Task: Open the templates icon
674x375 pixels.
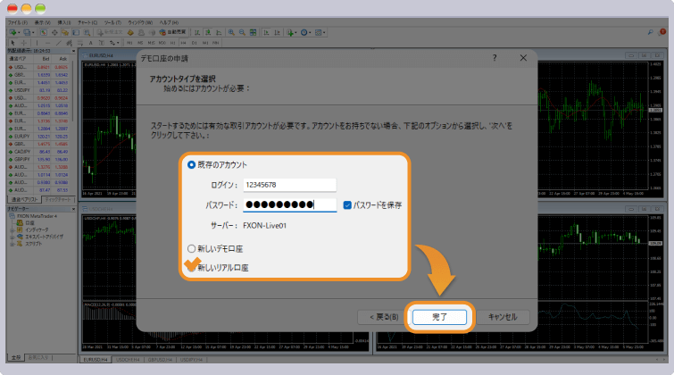Action: [x=320, y=32]
